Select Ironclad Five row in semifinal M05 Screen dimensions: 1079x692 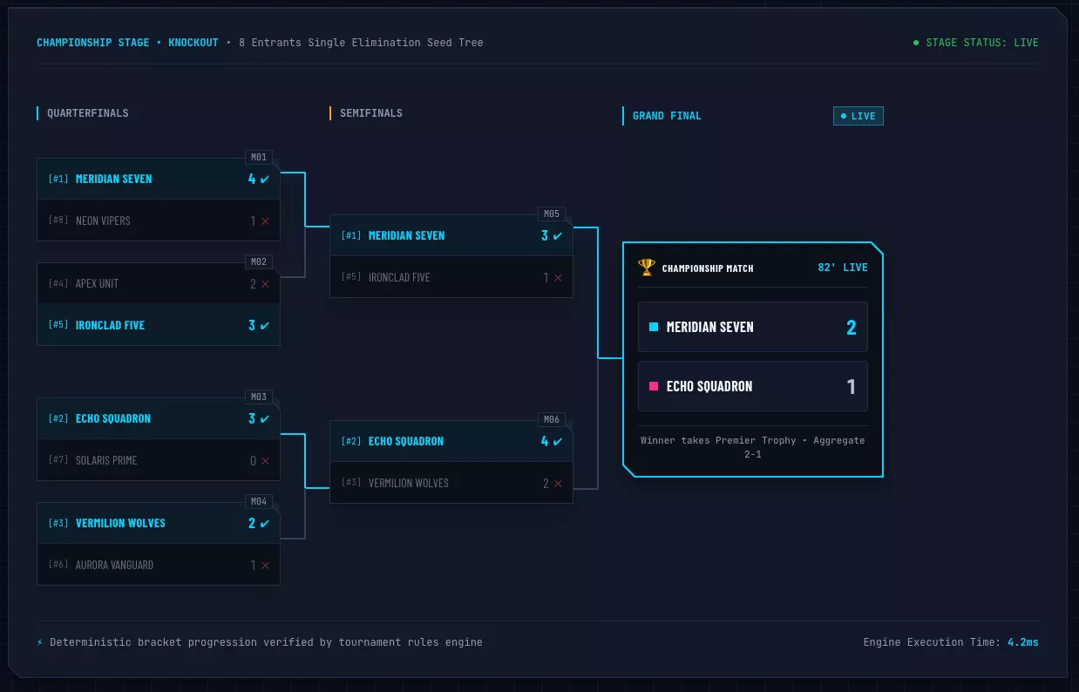click(x=451, y=277)
